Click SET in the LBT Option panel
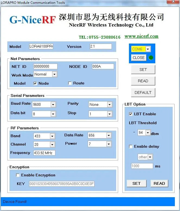The image size is (180, 211). coord(137,183)
